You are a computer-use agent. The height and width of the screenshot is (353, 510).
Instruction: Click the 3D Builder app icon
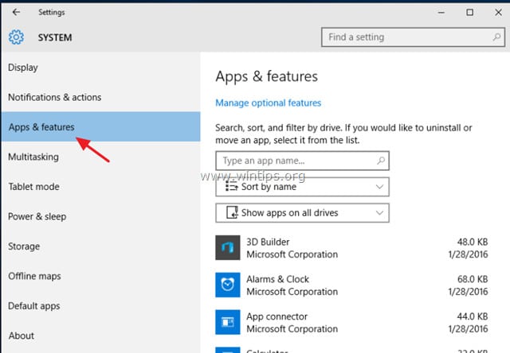coord(228,248)
